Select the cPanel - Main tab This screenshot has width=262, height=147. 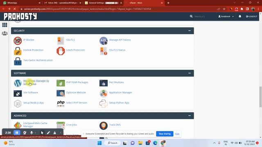tap(144, 3)
